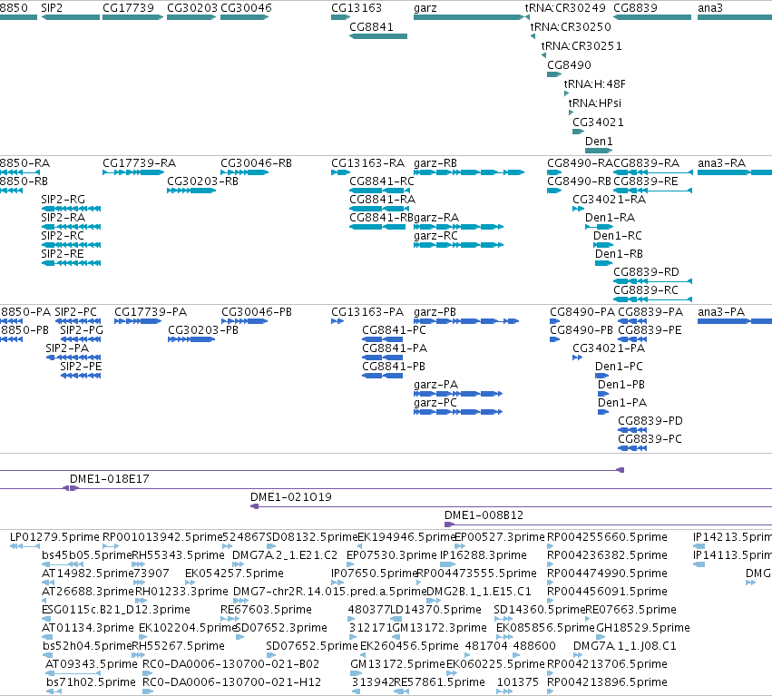Open the CG30203 gene label
772x696 pixels.
click(x=192, y=8)
